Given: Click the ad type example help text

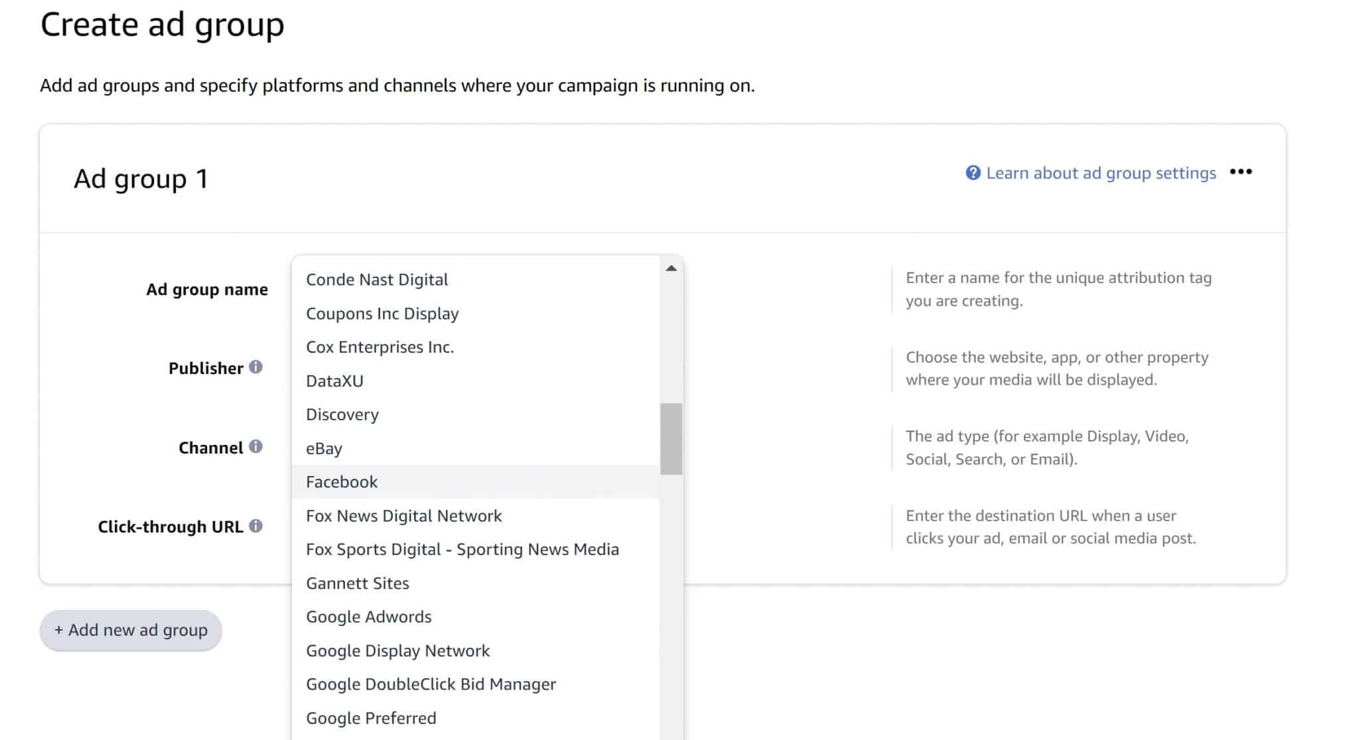Looking at the screenshot, I should pyautogui.click(x=1047, y=448).
